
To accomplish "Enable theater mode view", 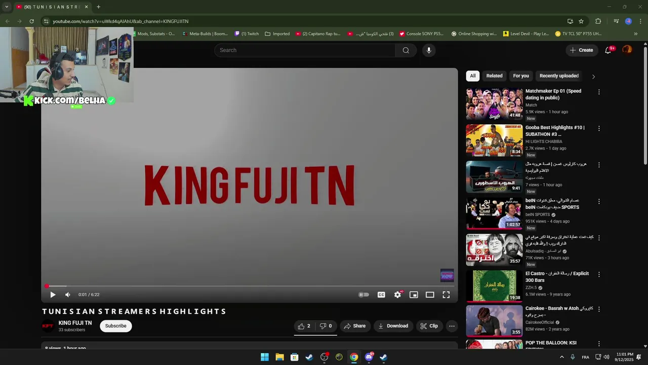I will 430,295.
